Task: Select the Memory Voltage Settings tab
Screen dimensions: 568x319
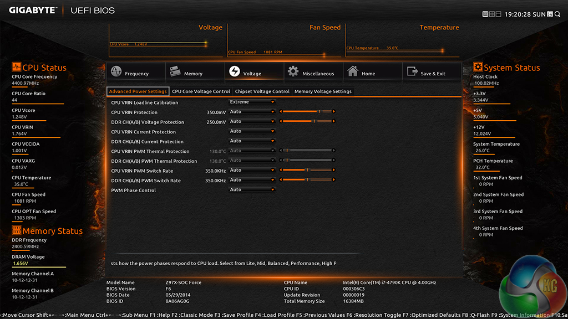Action: tap(323, 91)
